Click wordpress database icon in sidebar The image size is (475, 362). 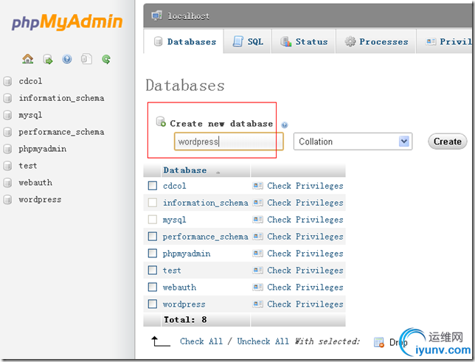(x=7, y=200)
